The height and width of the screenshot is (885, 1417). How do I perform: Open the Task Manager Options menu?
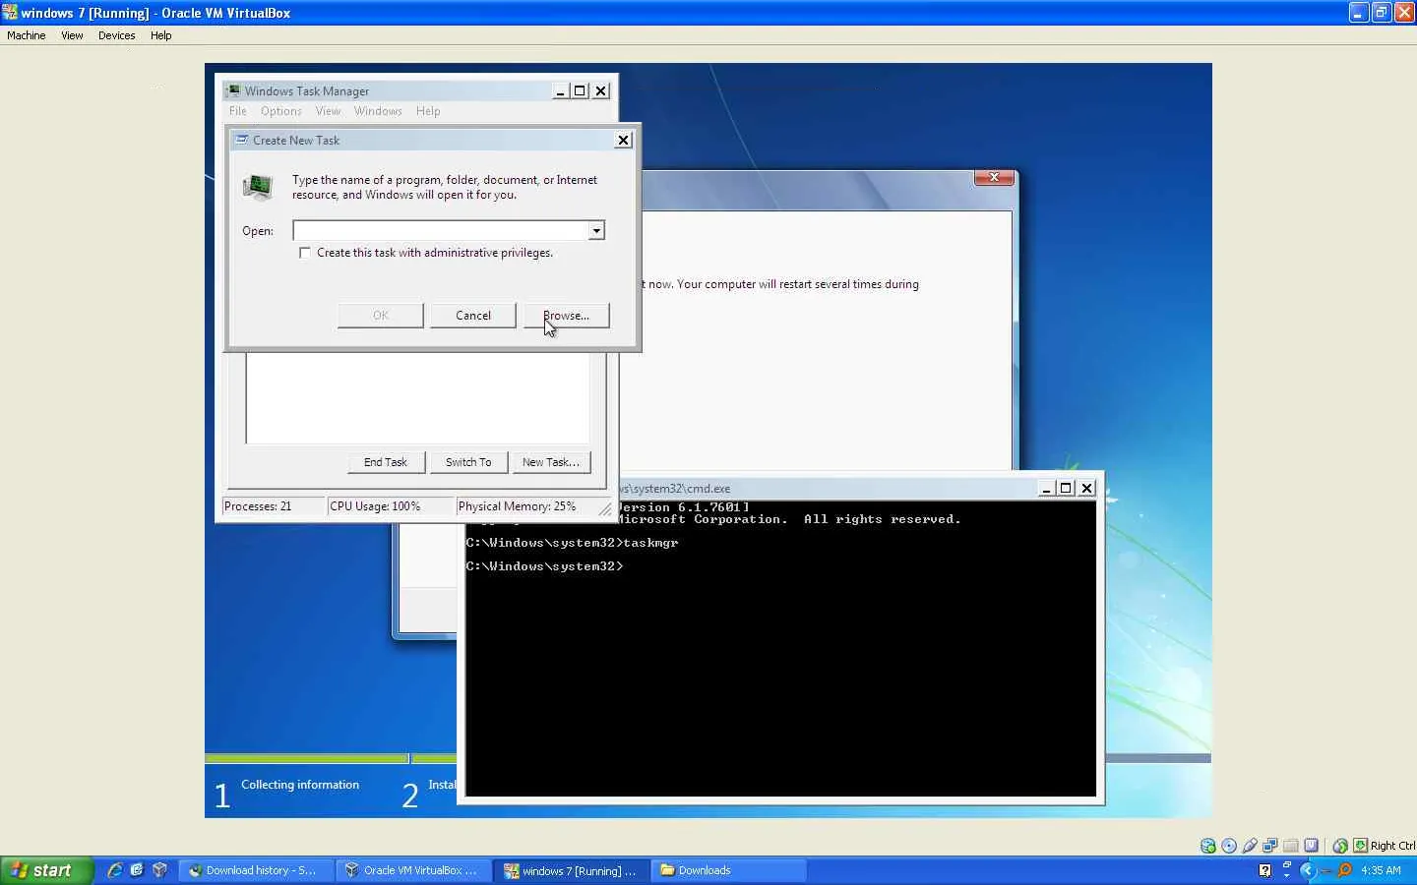281,111
